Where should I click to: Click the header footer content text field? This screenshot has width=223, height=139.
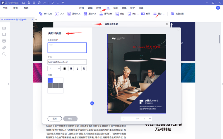[67, 48]
